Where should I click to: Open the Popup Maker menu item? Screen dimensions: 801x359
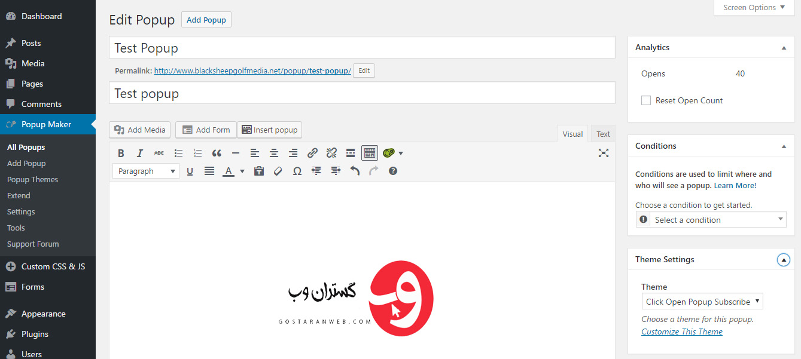click(x=48, y=124)
